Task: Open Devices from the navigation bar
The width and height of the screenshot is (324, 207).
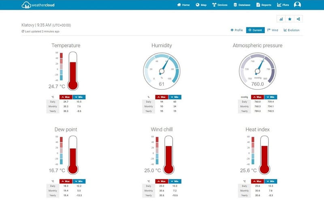Action: 220,5
